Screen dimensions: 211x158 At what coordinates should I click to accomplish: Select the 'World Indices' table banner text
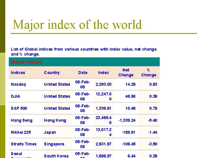(26, 62)
